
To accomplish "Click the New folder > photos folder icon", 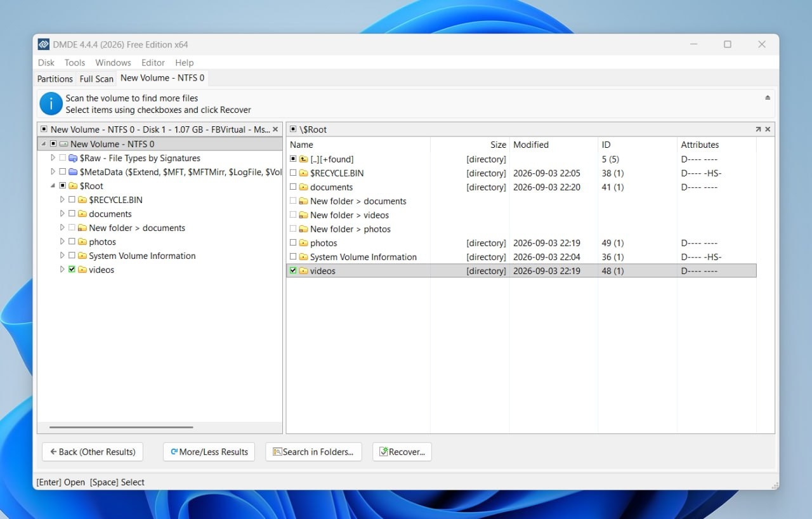I will pos(303,229).
